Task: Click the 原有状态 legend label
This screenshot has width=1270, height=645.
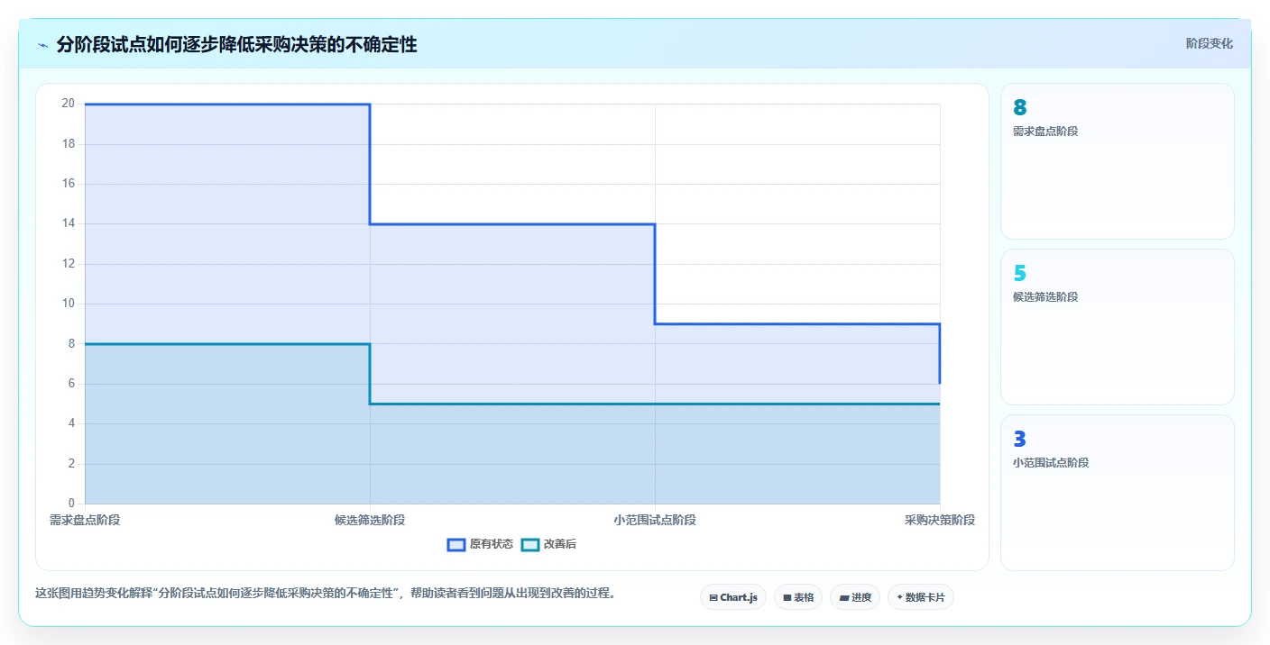Action: pos(492,544)
